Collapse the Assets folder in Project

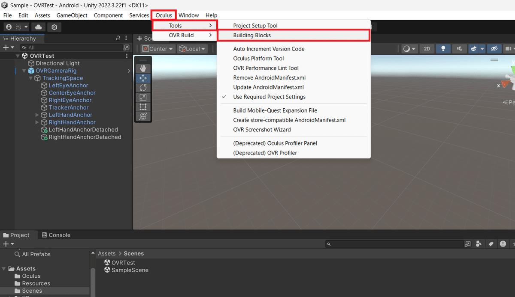4,269
